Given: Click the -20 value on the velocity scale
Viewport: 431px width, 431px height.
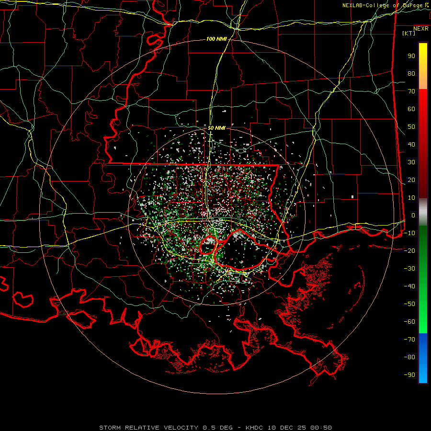Looking at the screenshot, I should [x=409, y=250].
